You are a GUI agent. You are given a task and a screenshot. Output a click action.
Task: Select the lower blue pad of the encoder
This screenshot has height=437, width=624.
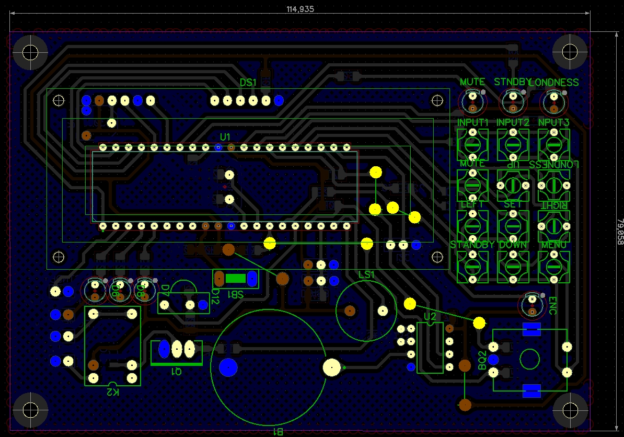coord(531,391)
